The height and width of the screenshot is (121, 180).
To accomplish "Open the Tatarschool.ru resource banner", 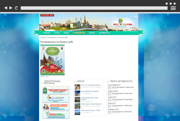I will pos(56,115).
